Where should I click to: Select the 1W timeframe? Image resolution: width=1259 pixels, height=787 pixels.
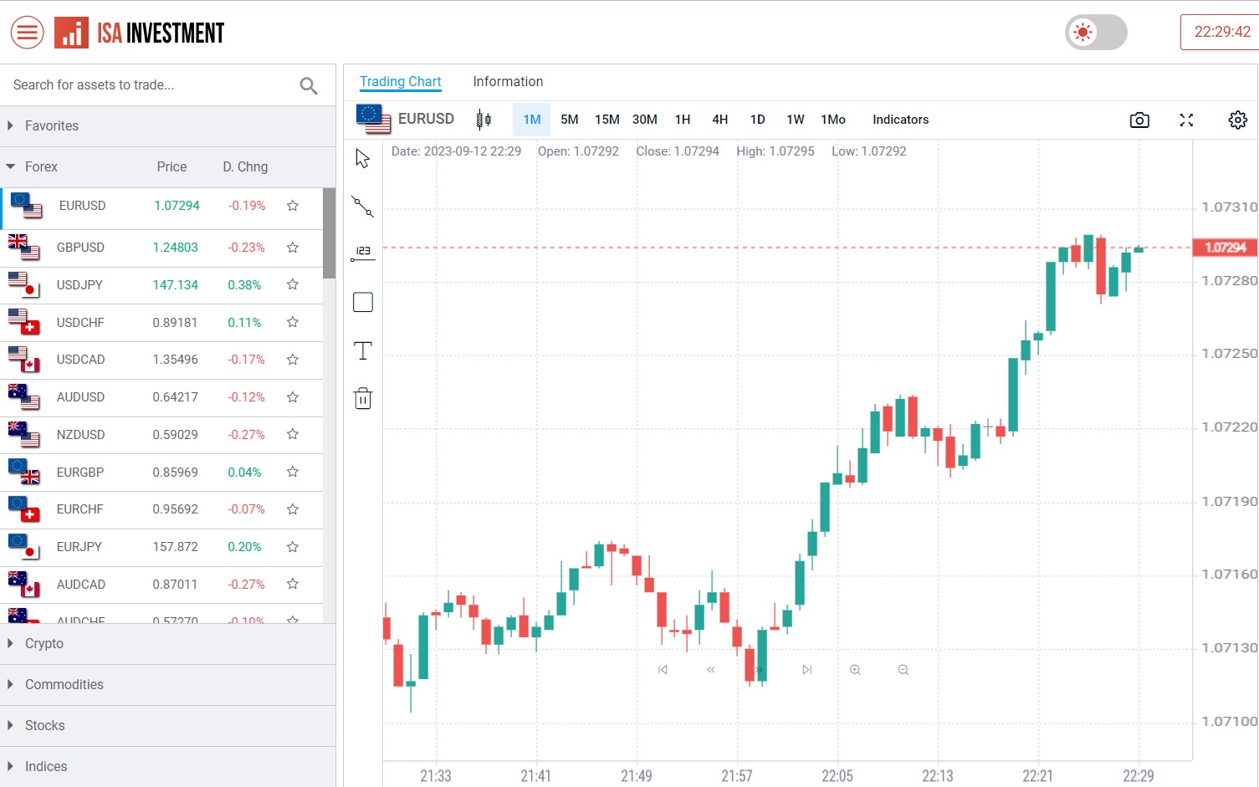coord(796,120)
